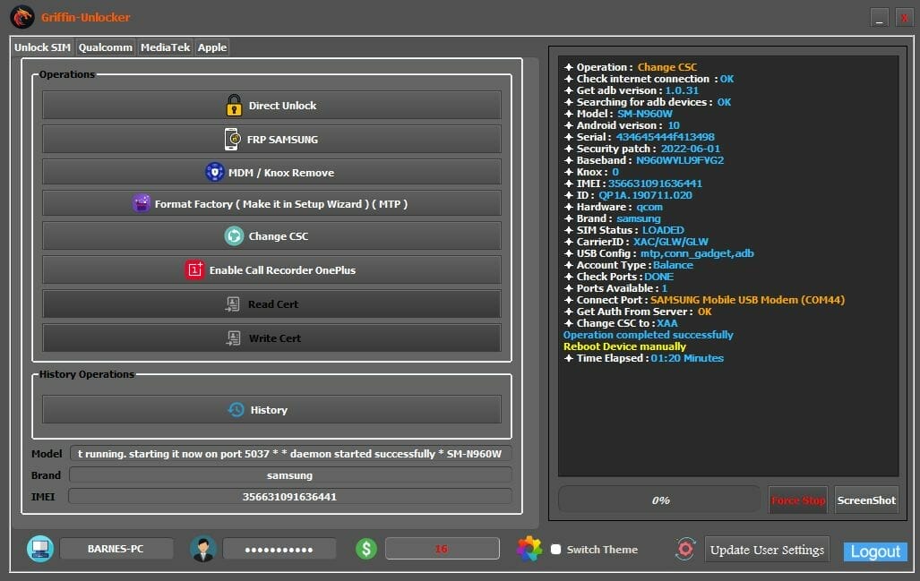The height and width of the screenshot is (581, 920).
Task: Click the ScreenShot button
Action: click(865, 500)
